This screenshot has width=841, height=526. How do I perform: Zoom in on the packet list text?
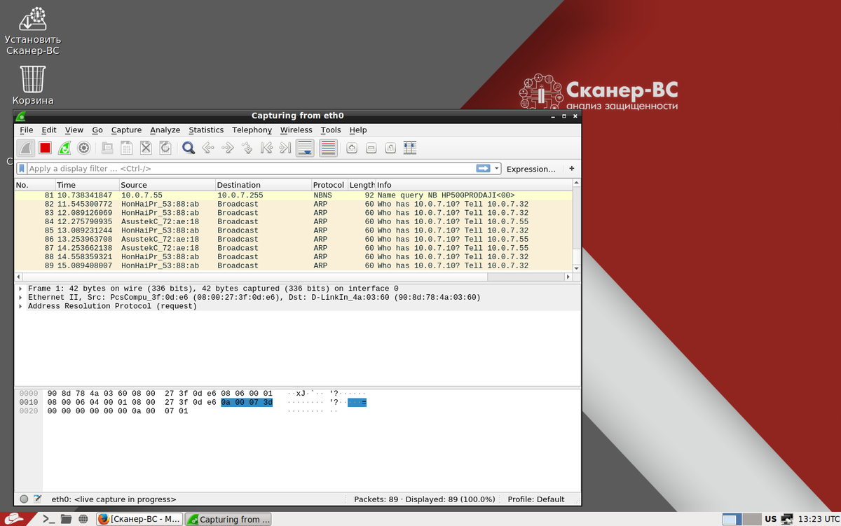pos(351,148)
